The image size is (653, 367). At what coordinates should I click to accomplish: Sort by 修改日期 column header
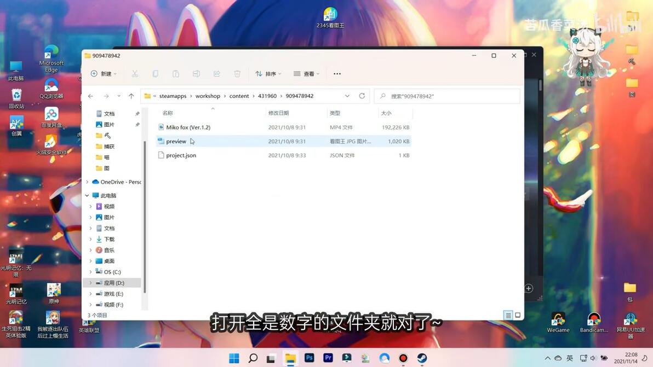point(279,113)
